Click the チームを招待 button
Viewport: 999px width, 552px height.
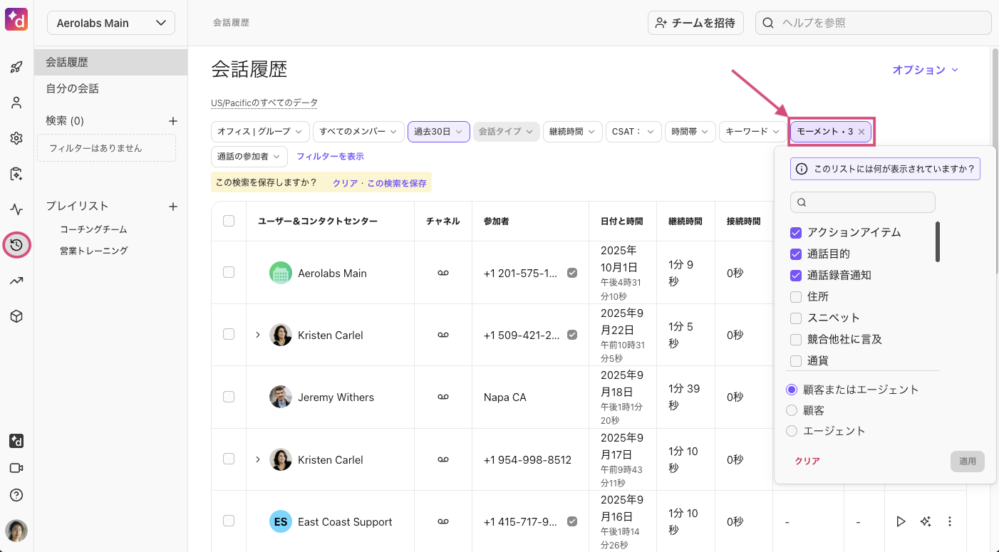pyautogui.click(x=695, y=23)
